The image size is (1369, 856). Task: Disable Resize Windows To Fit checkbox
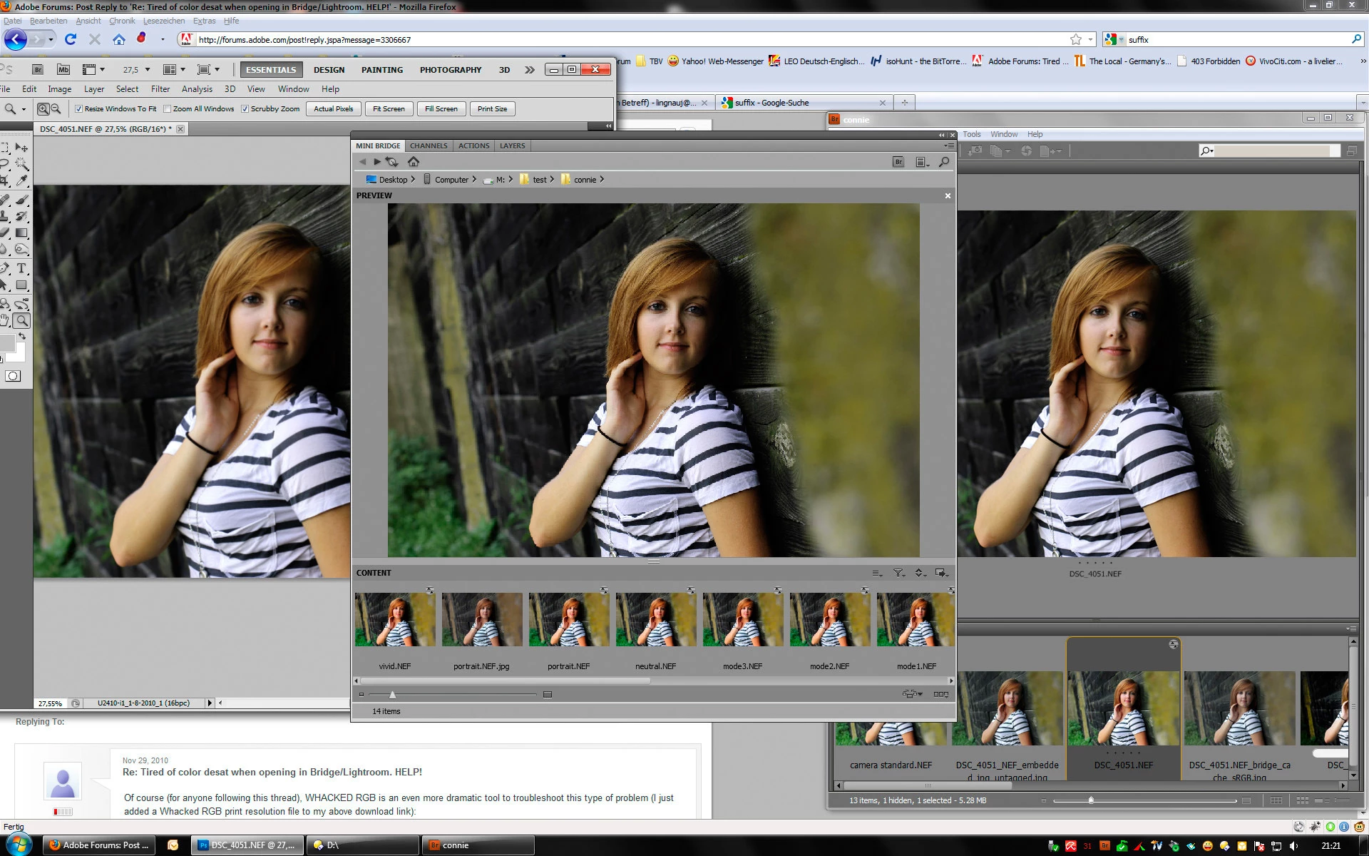[x=79, y=109]
